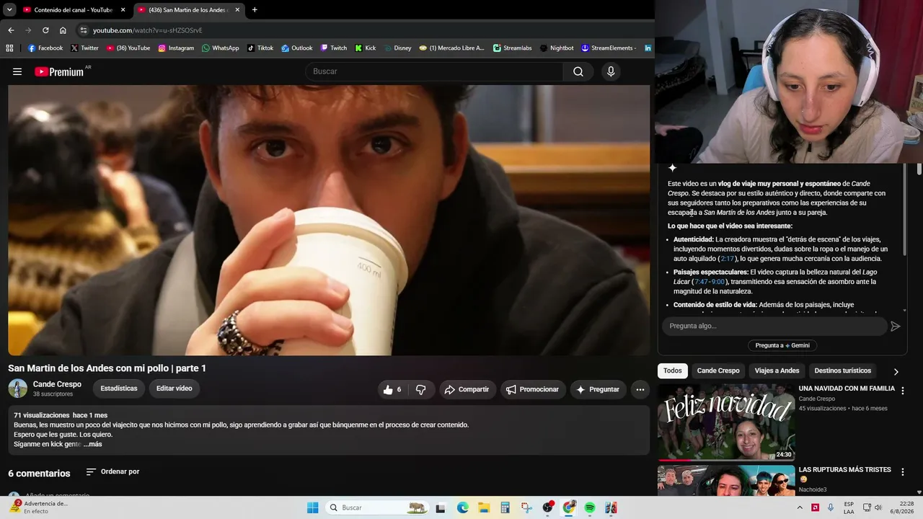The height and width of the screenshot is (519, 923).
Task: Click the Editar vídeo button
Action: (x=175, y=389)
